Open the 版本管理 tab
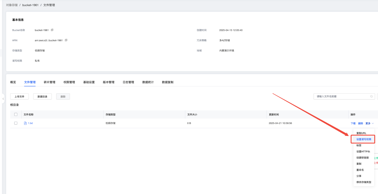This screenshot has width=378, height=194. [x=109, y=82]
